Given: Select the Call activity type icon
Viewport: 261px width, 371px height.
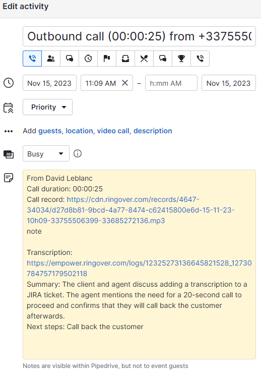Looking at the screenshot, I should [32, 59].
